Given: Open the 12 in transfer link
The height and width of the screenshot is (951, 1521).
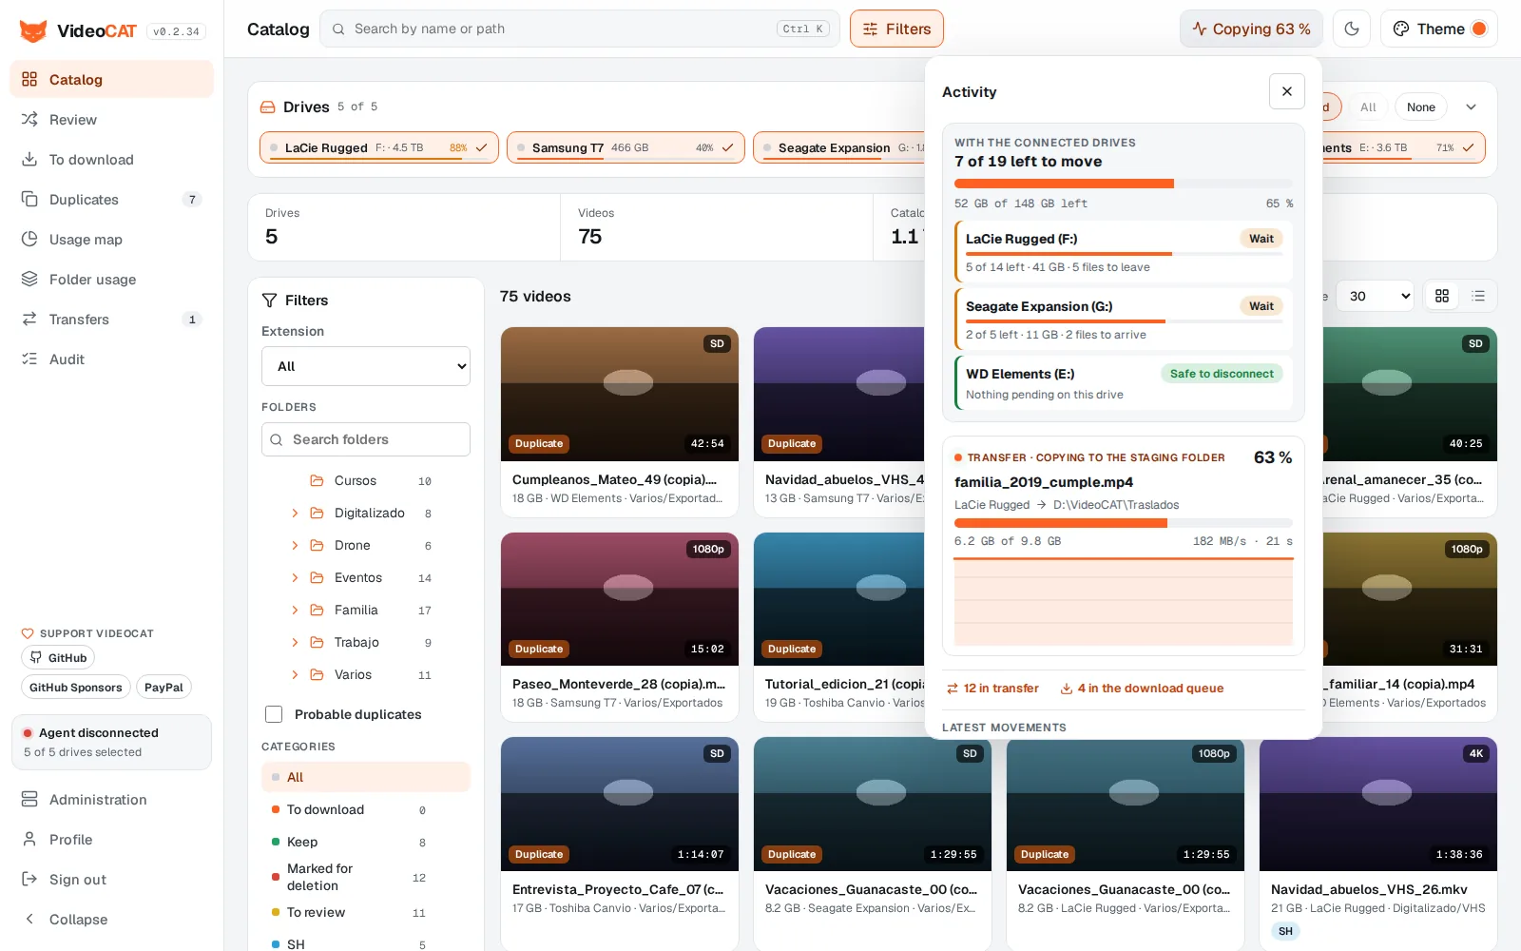Looking at the screenshot, I should coord(992,689).
